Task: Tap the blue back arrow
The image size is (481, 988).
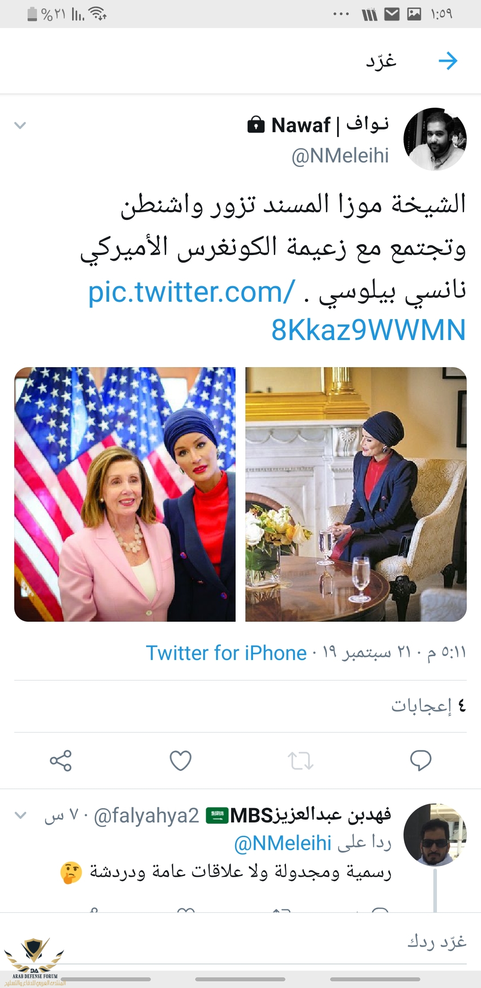Action: 448,61
